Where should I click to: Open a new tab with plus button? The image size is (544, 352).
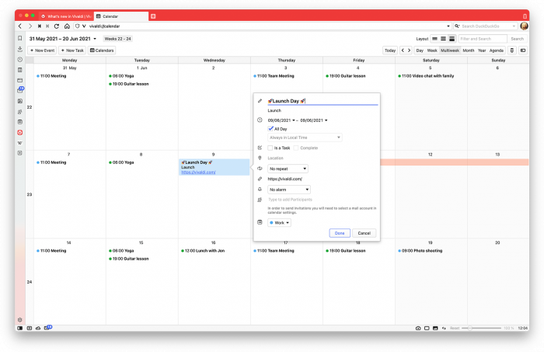(x=153, y=16)
